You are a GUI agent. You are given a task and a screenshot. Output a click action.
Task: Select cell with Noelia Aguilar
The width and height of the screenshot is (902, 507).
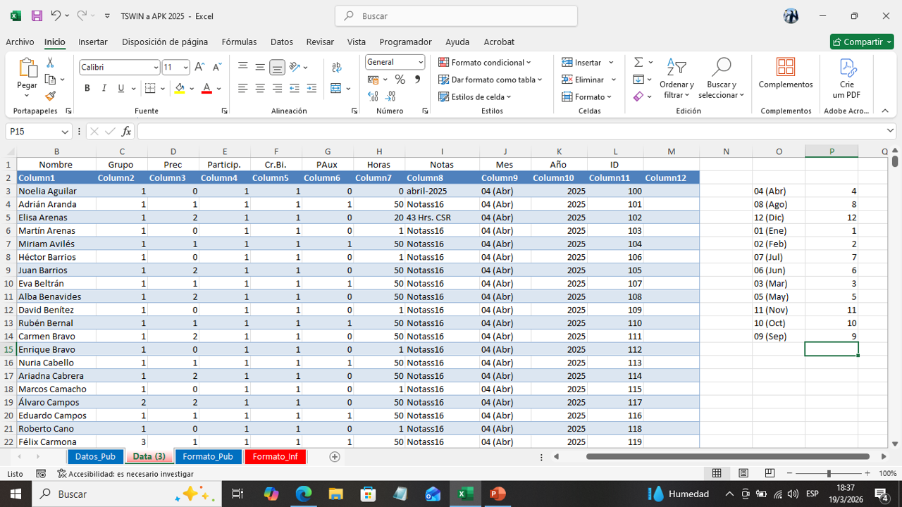pyautogui.click(x=56, y=191)
